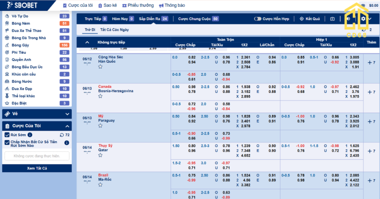Uncheck Chấp Nhận Bất Cứ Số Tiền checkbox
380x199 pixels.
(7, 142)
